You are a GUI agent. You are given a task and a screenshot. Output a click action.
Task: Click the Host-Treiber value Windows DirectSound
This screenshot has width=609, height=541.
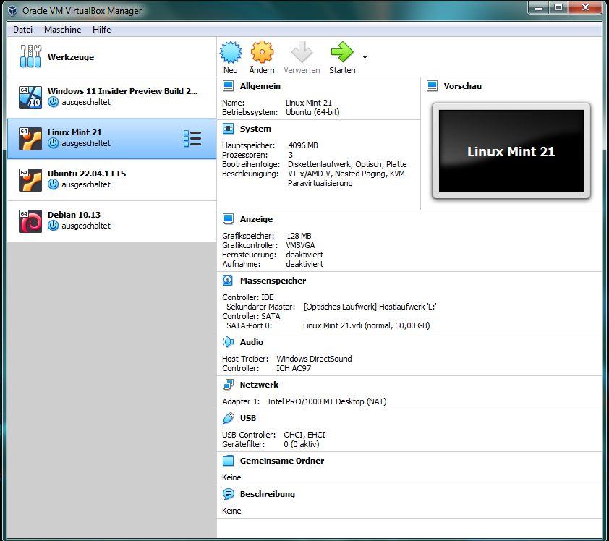(314, 359)
